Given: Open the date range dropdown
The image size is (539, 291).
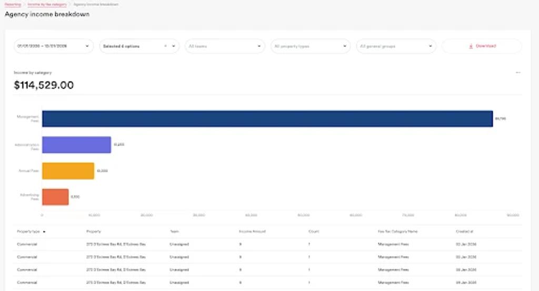Looking at the screenshot, I should pyautogui.click(x=53, y=46).
